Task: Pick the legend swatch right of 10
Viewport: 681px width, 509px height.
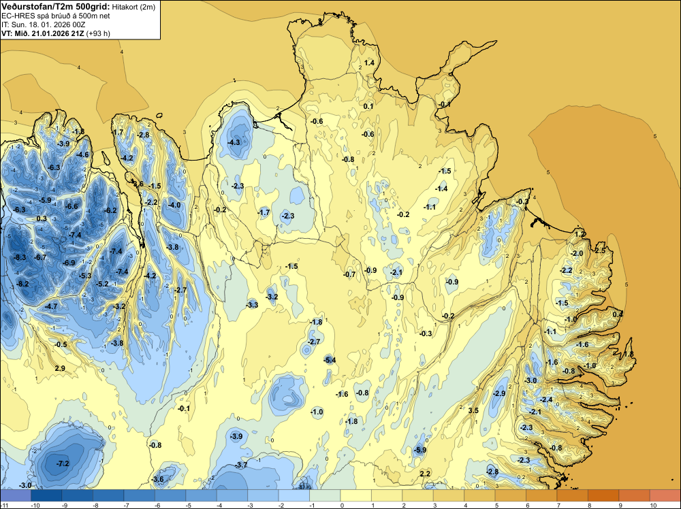Action: click(x=665, y=495)
